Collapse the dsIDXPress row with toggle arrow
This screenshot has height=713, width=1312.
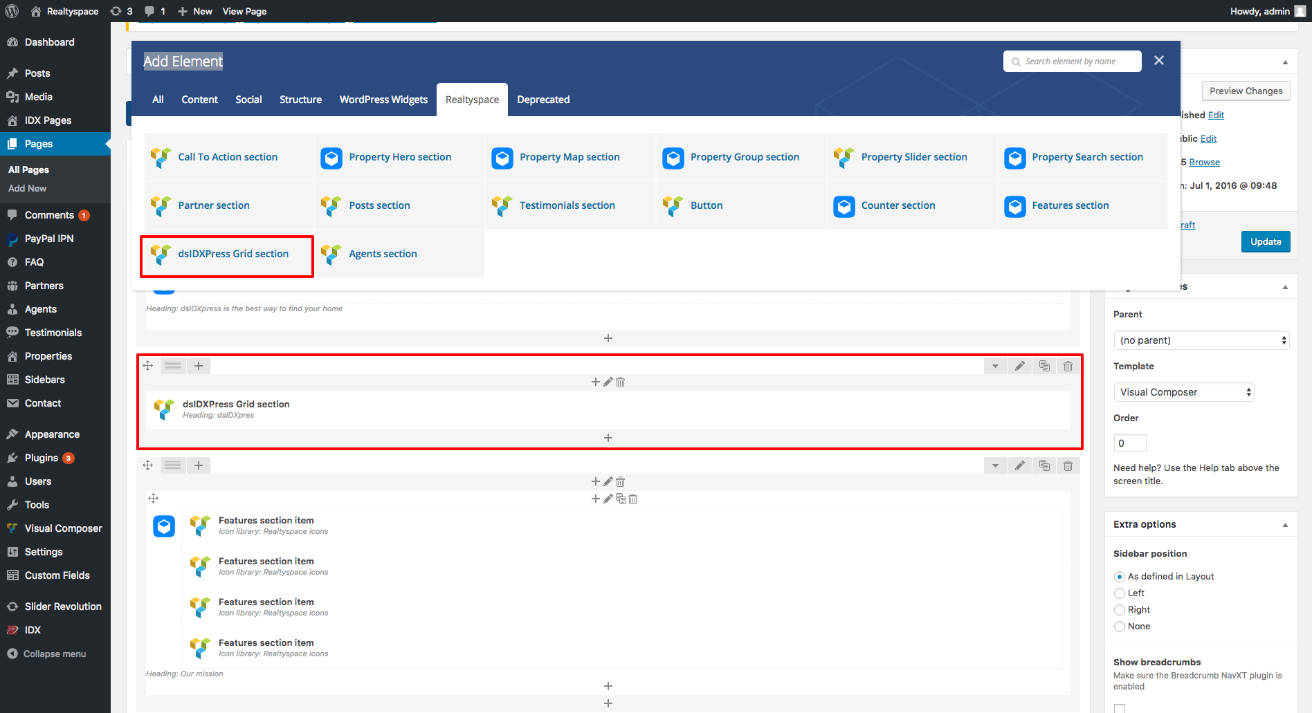[995, 366]
